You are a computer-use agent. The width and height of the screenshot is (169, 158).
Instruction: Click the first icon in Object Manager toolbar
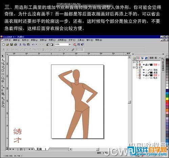(134, 58)
